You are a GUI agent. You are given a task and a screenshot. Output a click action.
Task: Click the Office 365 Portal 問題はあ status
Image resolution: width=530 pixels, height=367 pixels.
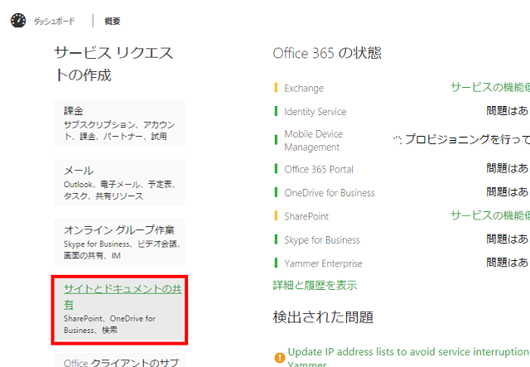pyautogui.click(x=508, y=168)
